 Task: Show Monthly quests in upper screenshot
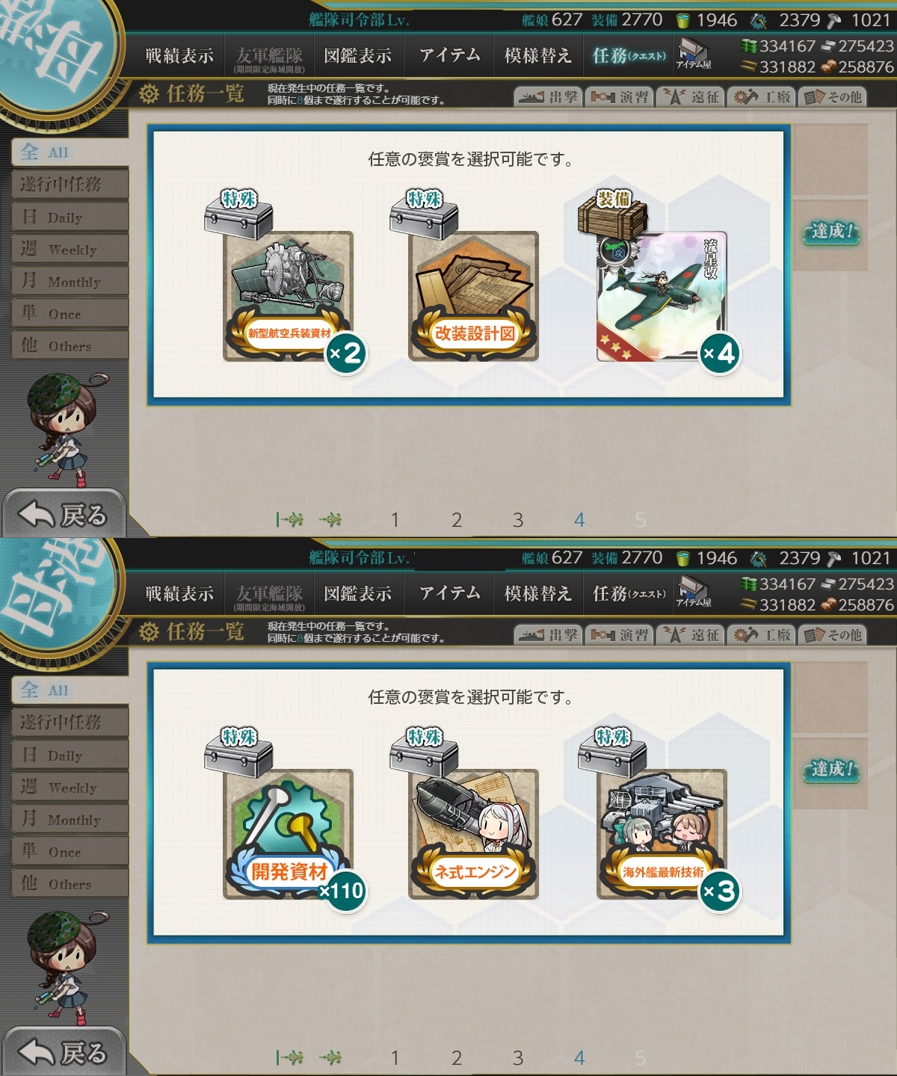click(x=70, y=282)
